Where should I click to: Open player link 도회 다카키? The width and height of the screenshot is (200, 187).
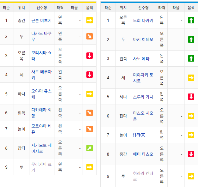point(143,21)
